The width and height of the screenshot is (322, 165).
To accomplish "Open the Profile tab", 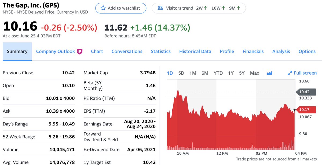I will pos(227,51).
